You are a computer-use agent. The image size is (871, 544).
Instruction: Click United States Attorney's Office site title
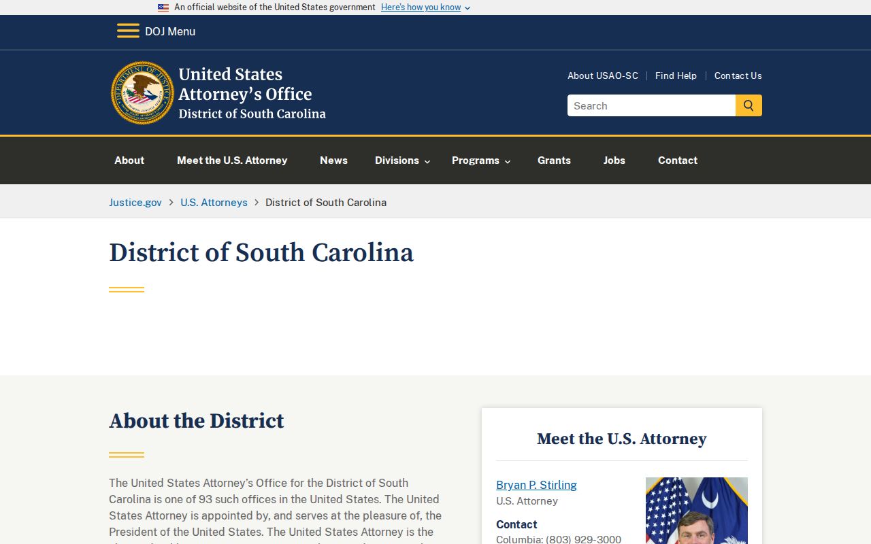(252, 93)
